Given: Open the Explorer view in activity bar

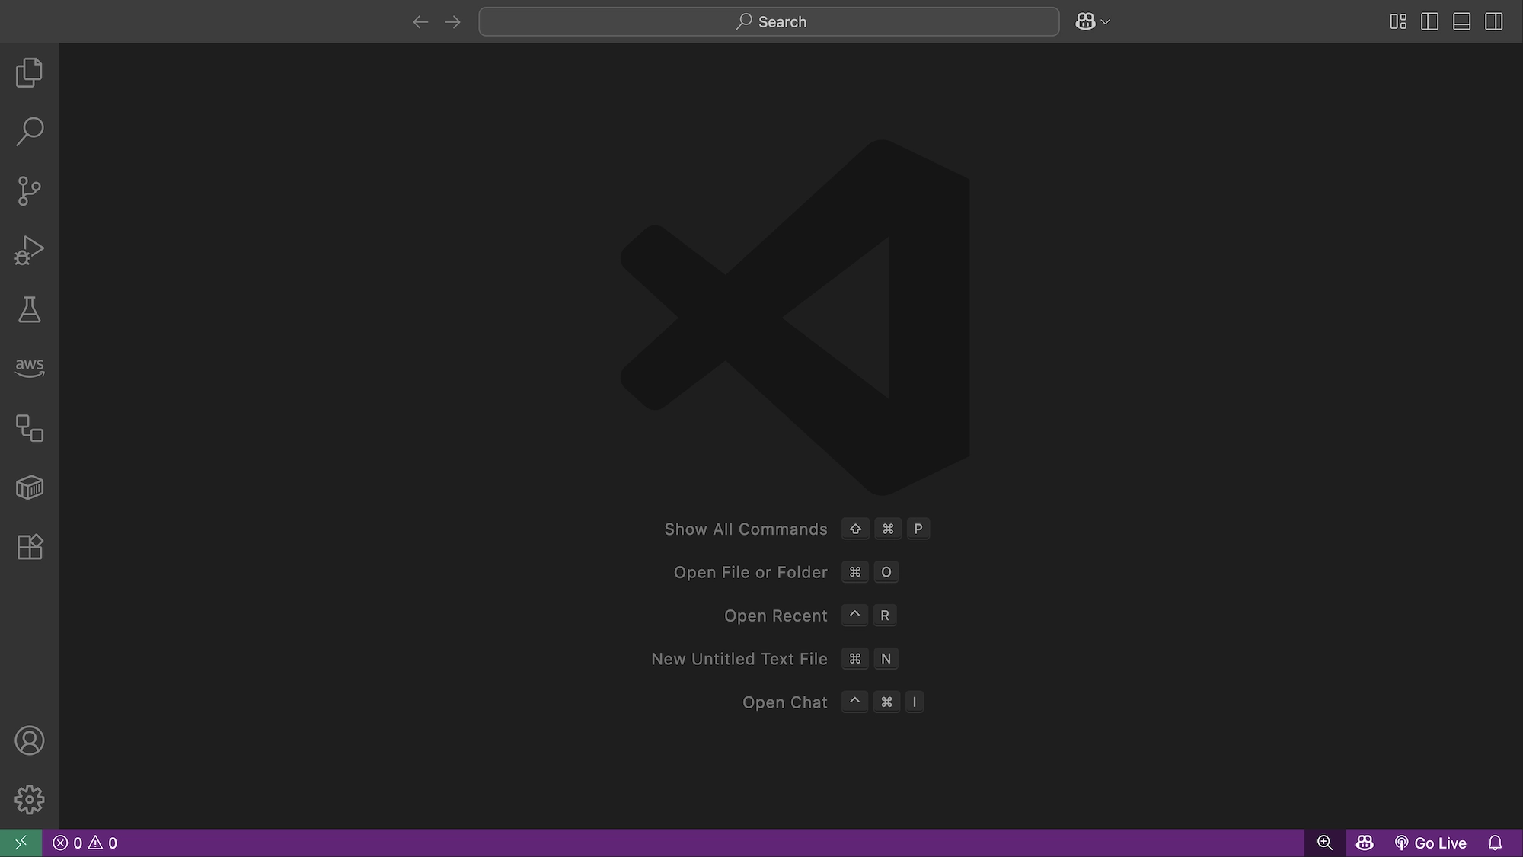Looking at the screenshot, I should coord(29,72).
